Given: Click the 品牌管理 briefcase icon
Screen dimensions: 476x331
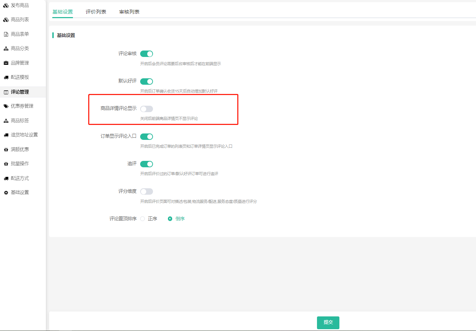Looking at the screenshot, I should pyautogui.click(x=6, y=63).
